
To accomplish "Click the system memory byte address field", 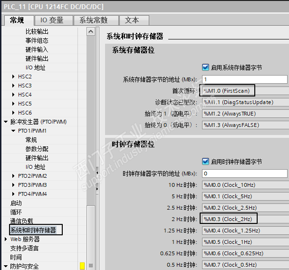I will pos(245,79).
